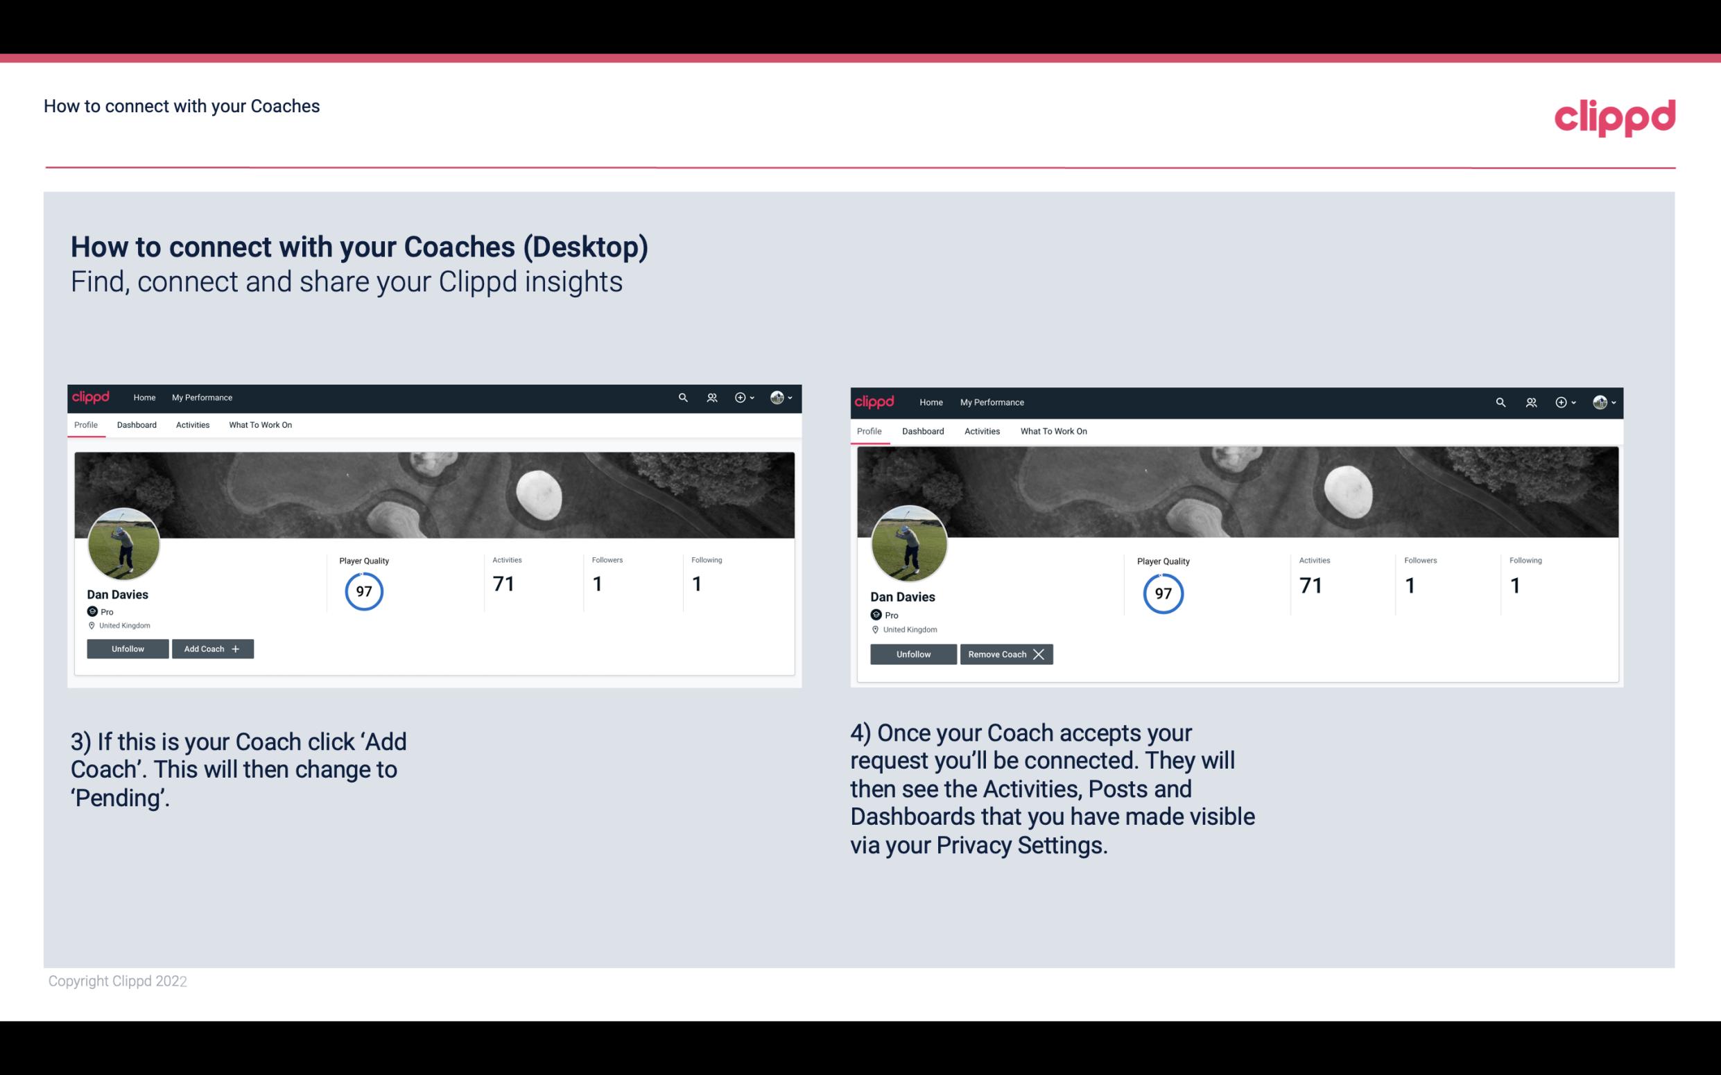Click the 'Unfollow' button on right profile
Viewport: 1721px width, 1075px height.
tap(913, 654)
